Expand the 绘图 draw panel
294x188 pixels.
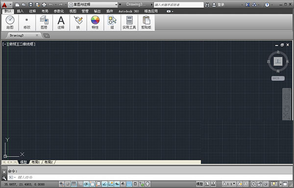(10, 23)
